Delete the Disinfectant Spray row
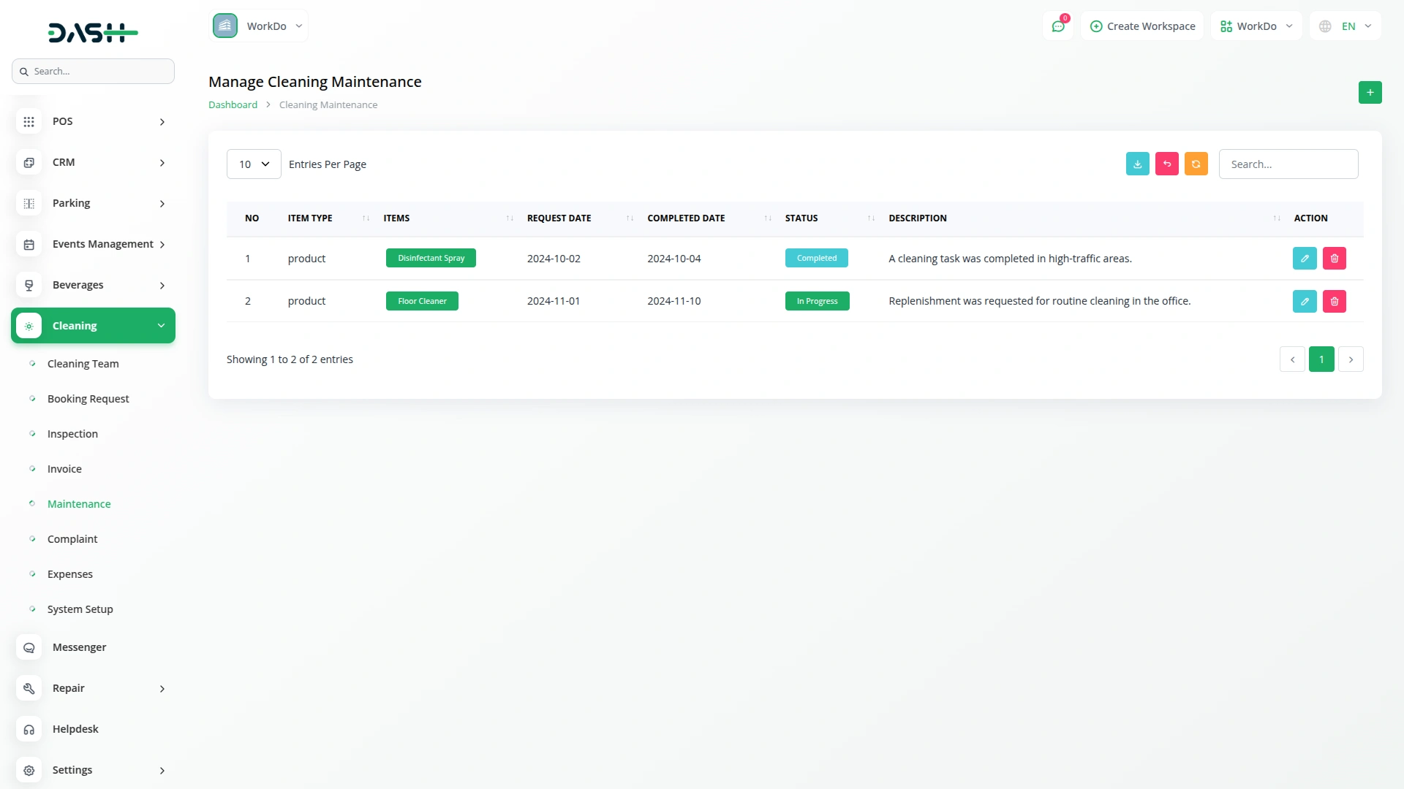Viewport: 1404px width, 789px height. point(1334,259)
